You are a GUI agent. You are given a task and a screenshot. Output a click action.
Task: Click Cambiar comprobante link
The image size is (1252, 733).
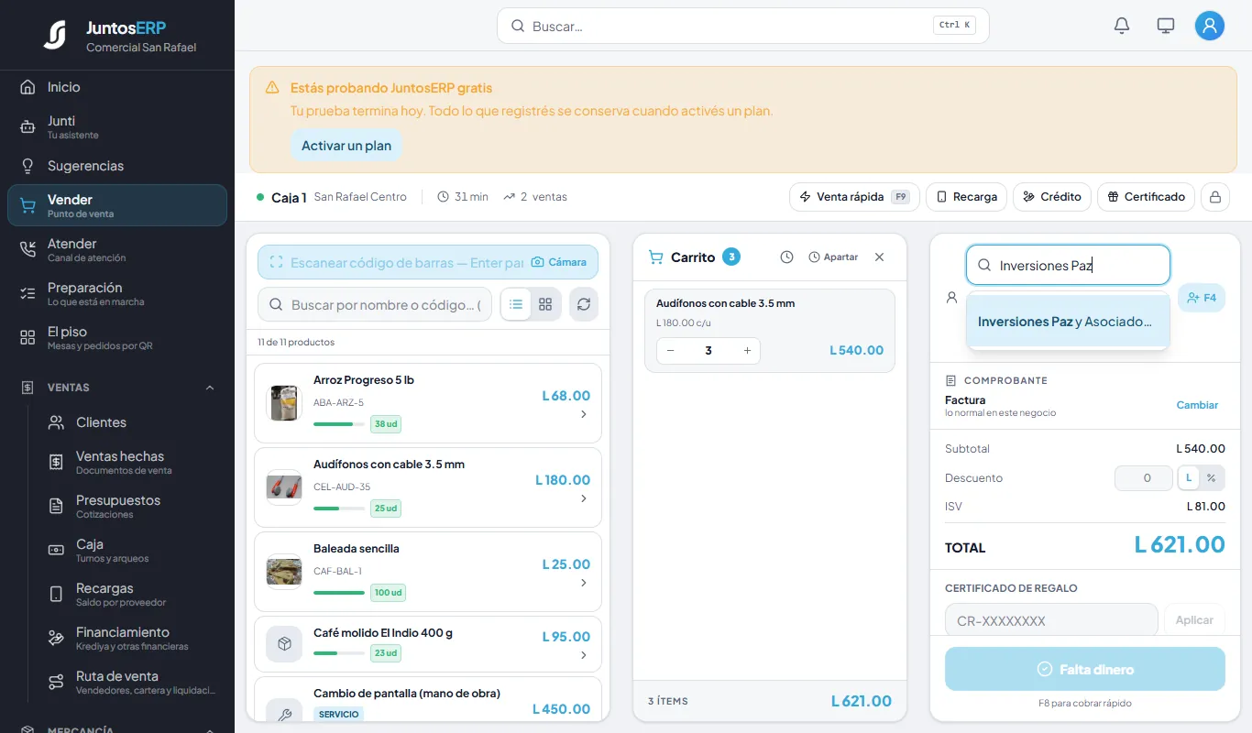pyautogui.click(x=1197, y=405)
